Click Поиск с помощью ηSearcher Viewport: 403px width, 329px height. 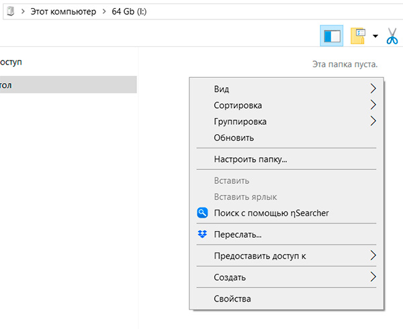click(271, 213)
